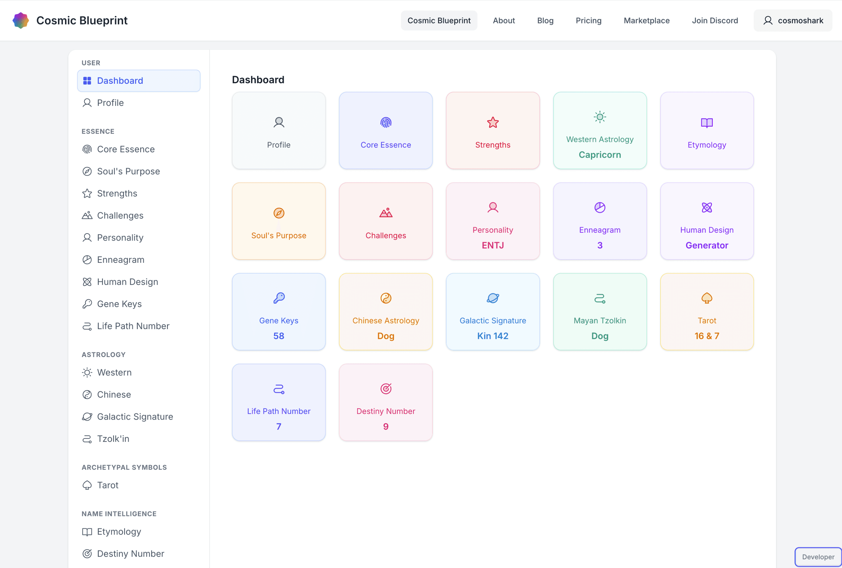Select Human Design in the sidebar
Image resolution: width=842 pixels, height=568 pixels.
pos(127,282)
